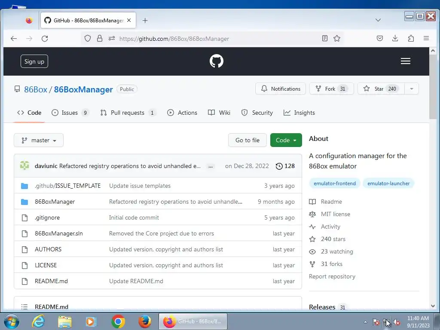
Task: Open the green Code dropdown button
Action: click(x=286, y=140)
